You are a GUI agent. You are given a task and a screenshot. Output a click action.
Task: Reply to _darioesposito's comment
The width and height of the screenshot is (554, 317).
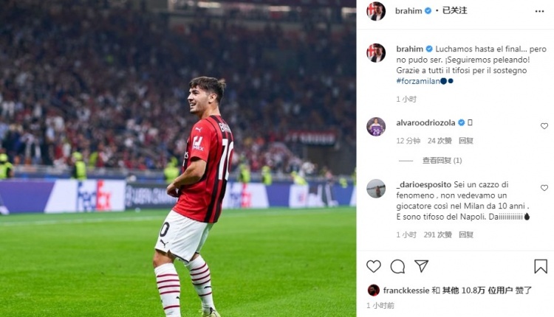[466, 234]
